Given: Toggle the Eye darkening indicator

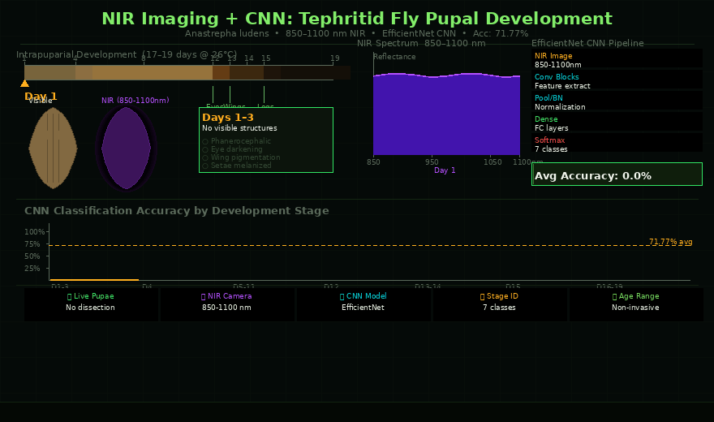Looking at the screenshot, I should [x=205, y=149].
